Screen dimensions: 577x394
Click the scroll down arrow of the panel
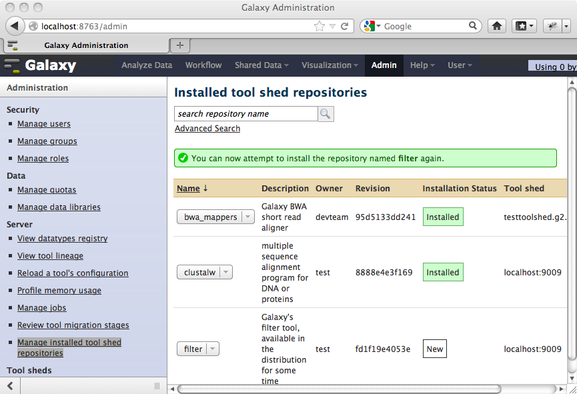click(x=572, y=379)
